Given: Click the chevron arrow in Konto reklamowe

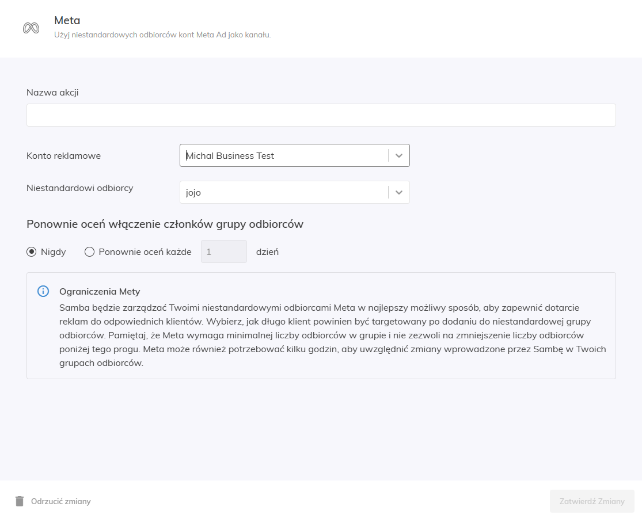Looking at the screenshot, I should pos(399,155).
